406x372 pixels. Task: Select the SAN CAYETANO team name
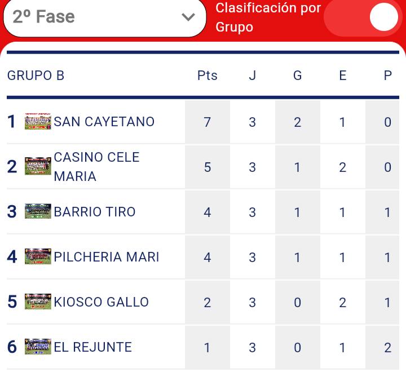coord(104,122)
